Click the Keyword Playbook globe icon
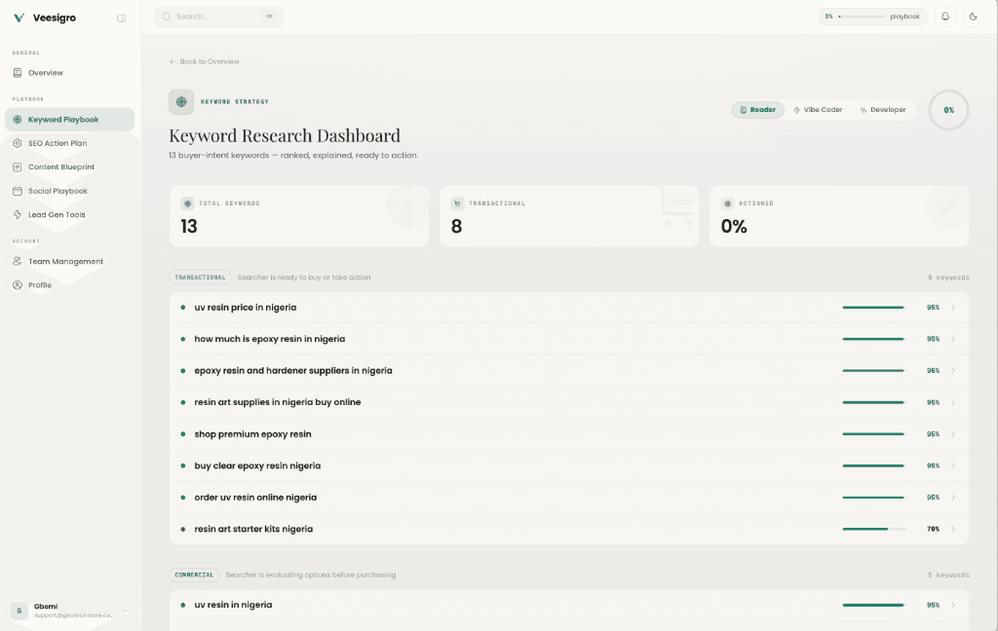 pos(18,120)
